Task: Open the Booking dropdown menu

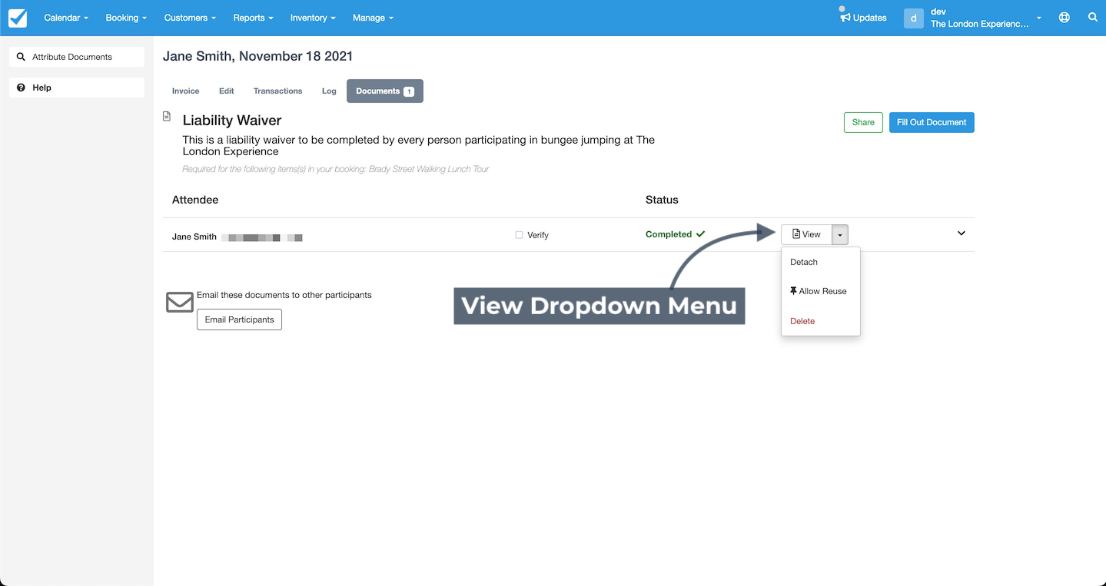Action: point(126,18)
